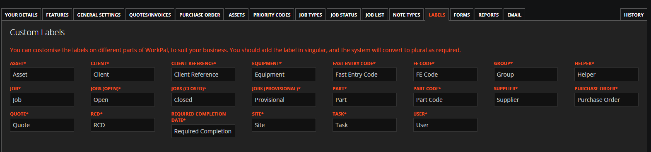Open the History tab
The image size is (651, 152).
[634, 14]
